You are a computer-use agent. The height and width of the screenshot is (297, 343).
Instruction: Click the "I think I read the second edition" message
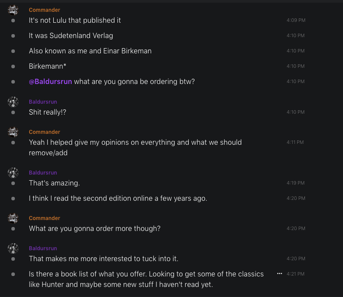[118, 199]
